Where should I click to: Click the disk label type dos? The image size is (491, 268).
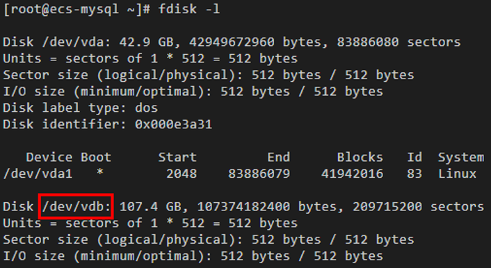pos(146,108)
